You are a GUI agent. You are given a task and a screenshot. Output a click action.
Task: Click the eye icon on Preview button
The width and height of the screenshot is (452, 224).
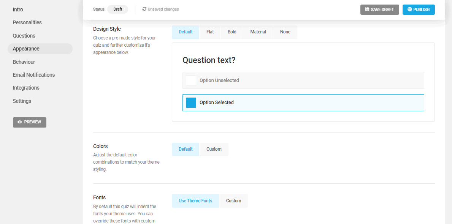20,122
